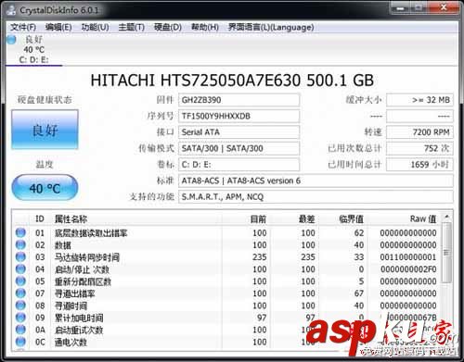Click the transfer mode field SATA/300
464x362 pixels.
point(238,148)
